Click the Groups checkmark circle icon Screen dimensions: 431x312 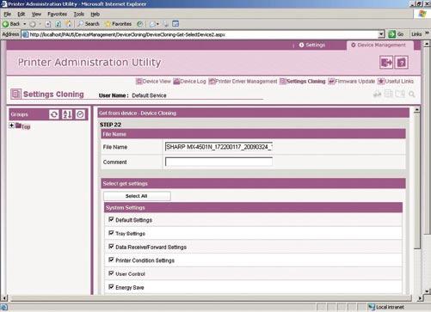point(80,114)
